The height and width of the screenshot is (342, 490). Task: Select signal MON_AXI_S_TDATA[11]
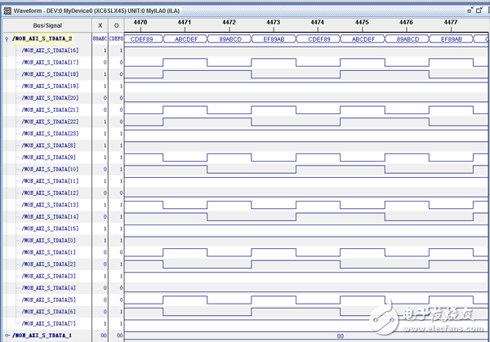(50, 181)
